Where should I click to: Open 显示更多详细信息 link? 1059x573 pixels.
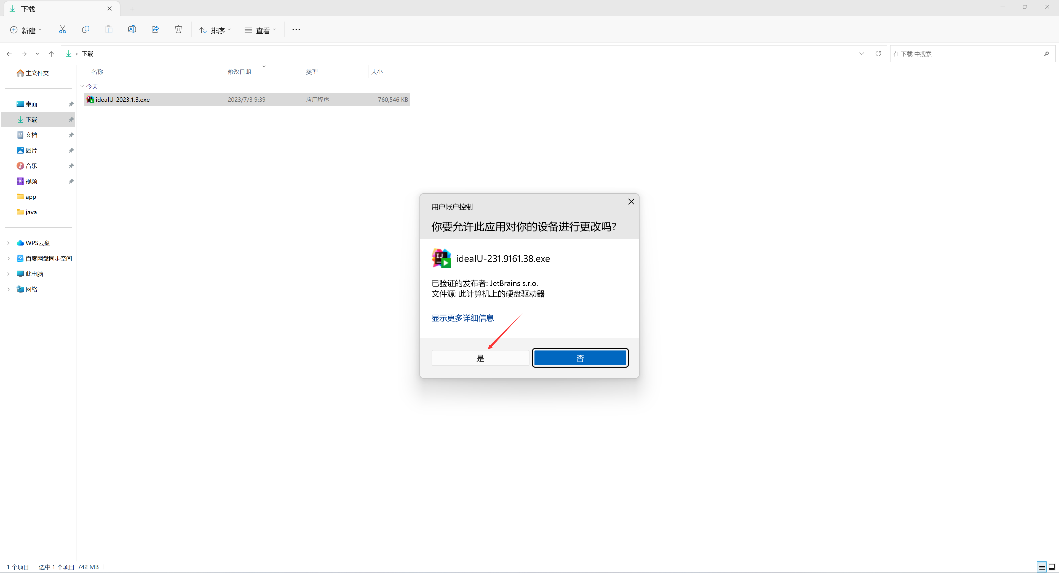[x=462, y=318]
